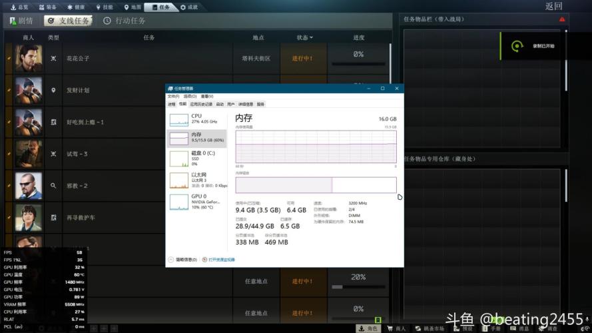Screen dimensions: 592x333
Task: Open the 好吃到上瘾 - 1 quest
Action: (85, 122)
